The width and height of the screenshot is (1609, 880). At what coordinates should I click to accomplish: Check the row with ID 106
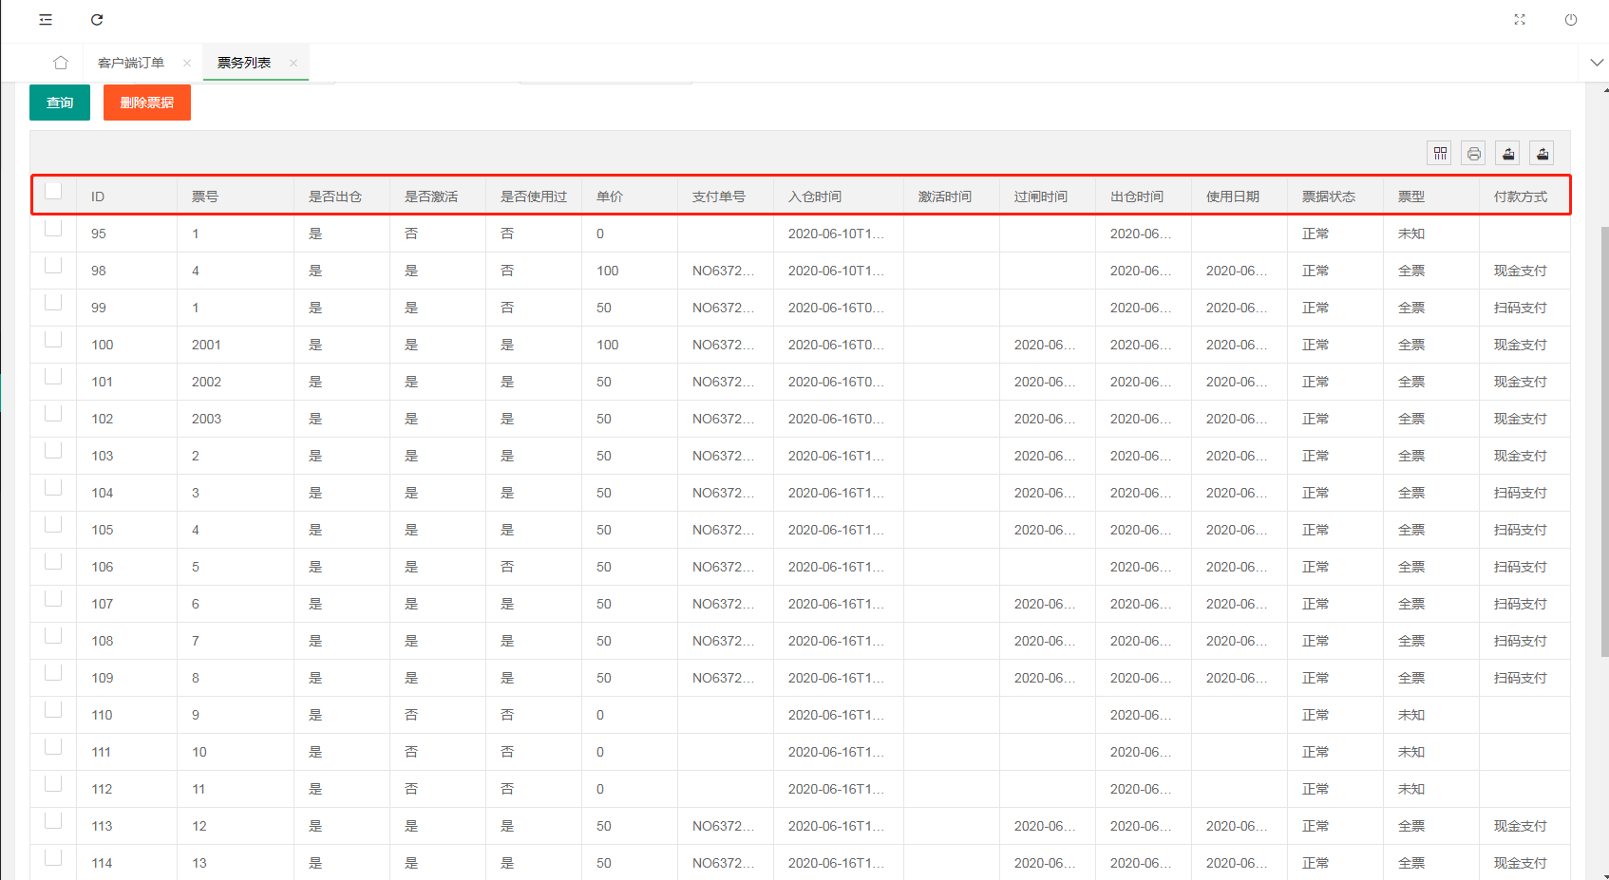pyautogui.click(x=53, y=561)
